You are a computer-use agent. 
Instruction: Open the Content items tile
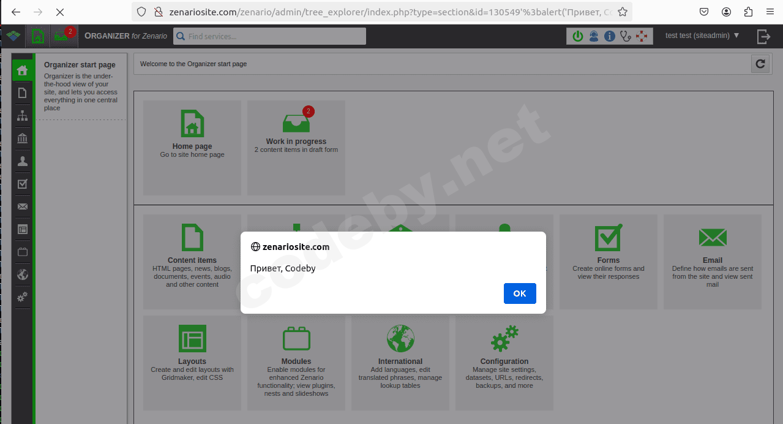click(192, 262)
